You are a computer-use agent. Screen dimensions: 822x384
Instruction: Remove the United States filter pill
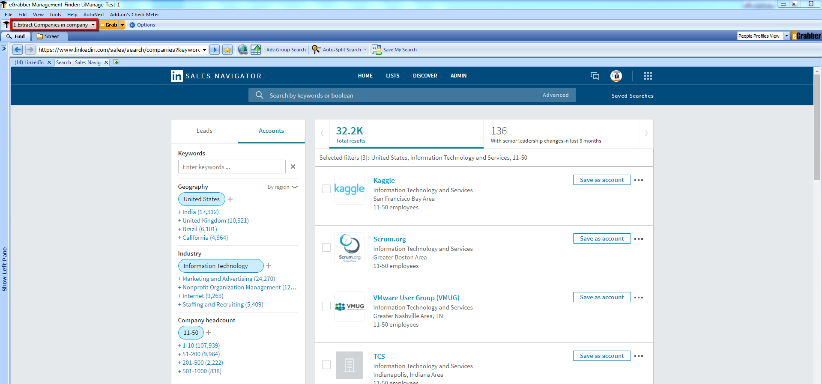pyautogui.click(x=201, y=199)
